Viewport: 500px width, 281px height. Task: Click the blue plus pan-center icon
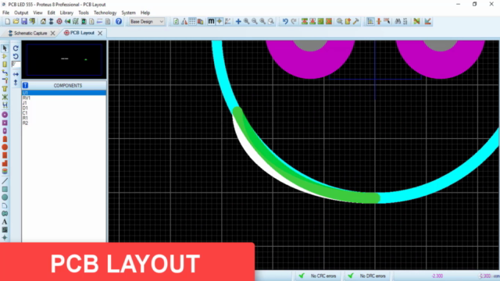[238, 21]
